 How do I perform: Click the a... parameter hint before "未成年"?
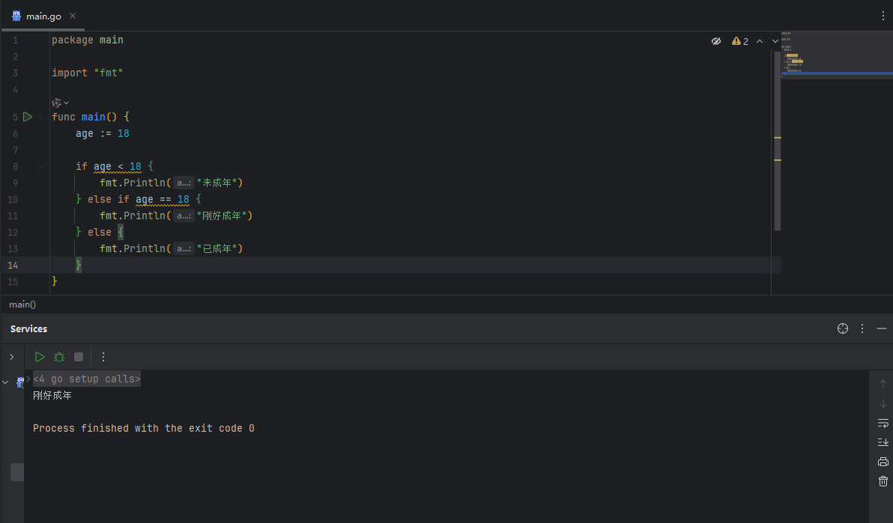184,183
